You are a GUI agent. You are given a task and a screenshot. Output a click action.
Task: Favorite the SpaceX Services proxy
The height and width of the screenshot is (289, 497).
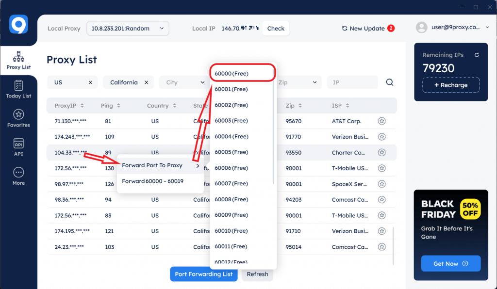(x=381, y=184)
